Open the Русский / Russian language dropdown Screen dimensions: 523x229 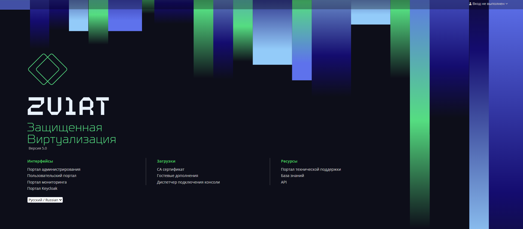point(45,200)
